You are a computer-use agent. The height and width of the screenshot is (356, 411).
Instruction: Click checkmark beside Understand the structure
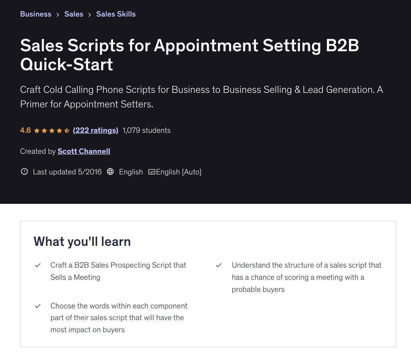point(219,265)
